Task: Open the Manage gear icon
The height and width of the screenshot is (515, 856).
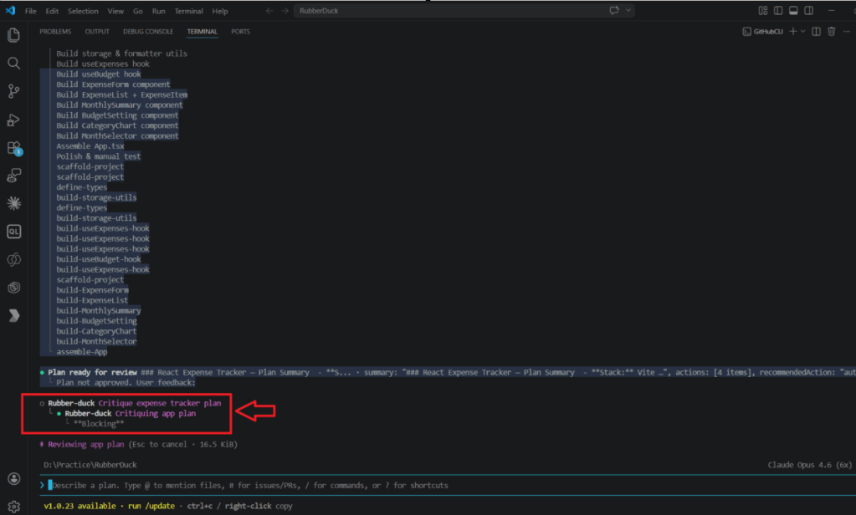Action: click(13, 506)
